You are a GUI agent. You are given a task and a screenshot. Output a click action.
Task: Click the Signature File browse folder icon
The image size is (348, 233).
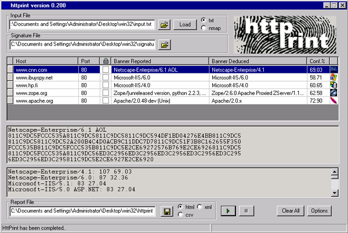pyautogui.click(x=165, y=45)
